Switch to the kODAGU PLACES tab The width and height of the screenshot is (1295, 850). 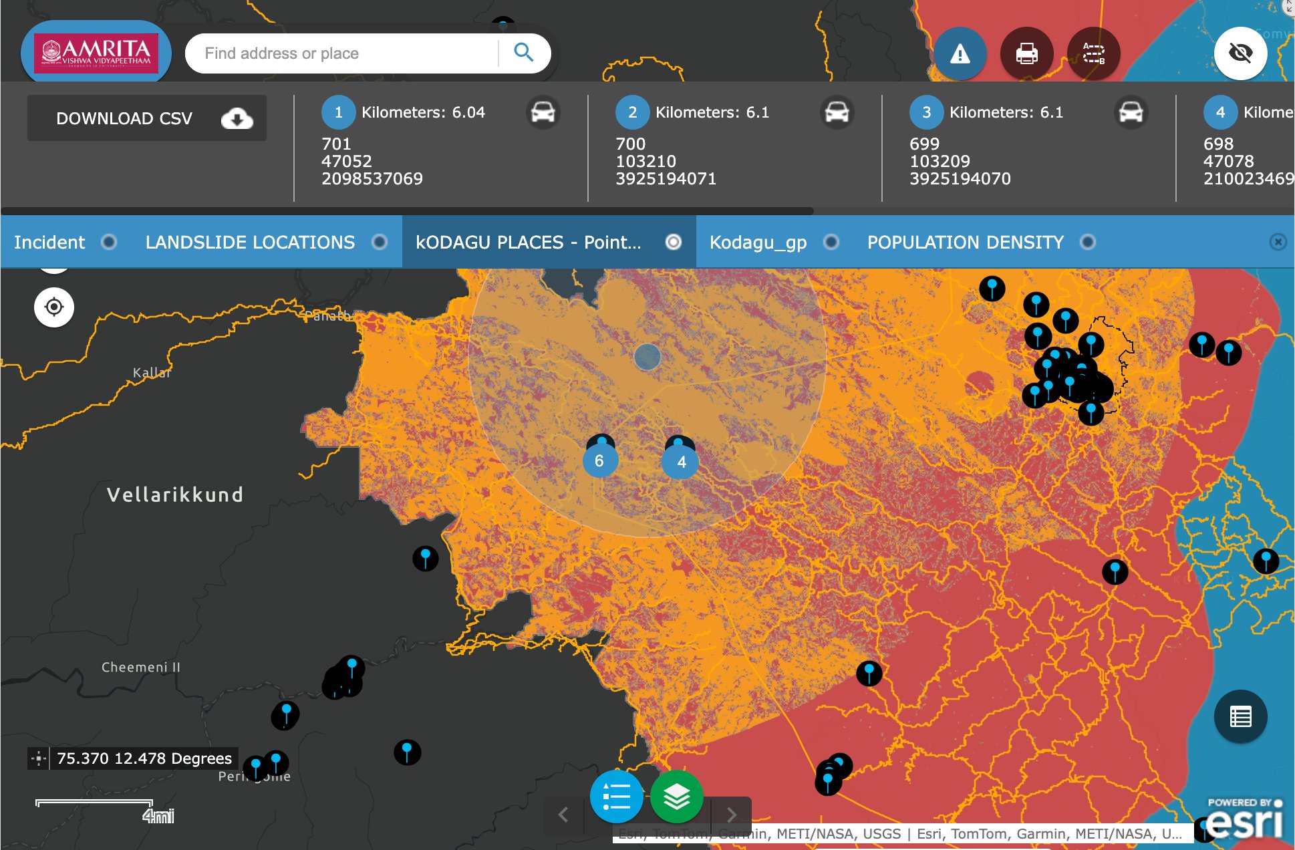coord(549,242)
